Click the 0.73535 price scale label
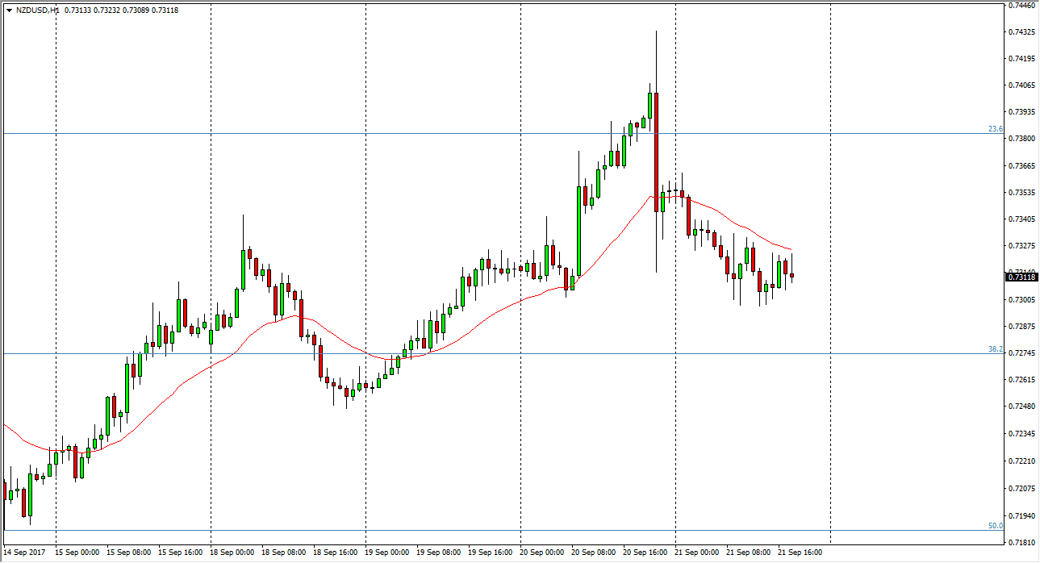Image resolution: width=1040 pixels, height=563 pixels. [1021, 193]
